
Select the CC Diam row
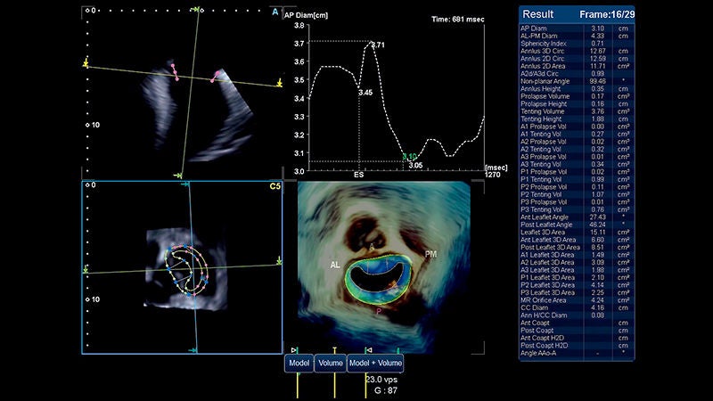[577, 307]
